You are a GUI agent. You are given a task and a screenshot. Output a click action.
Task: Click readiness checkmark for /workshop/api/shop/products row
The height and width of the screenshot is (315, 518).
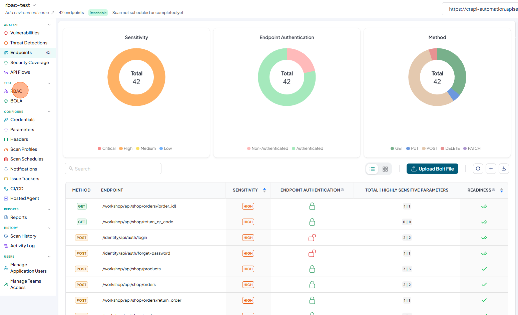(x=484, y=269)
